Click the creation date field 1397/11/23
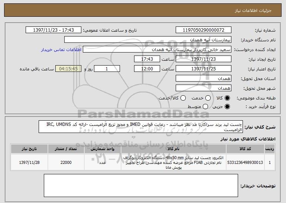This screenshot has width=286, height=203. (x=204, y=59)
